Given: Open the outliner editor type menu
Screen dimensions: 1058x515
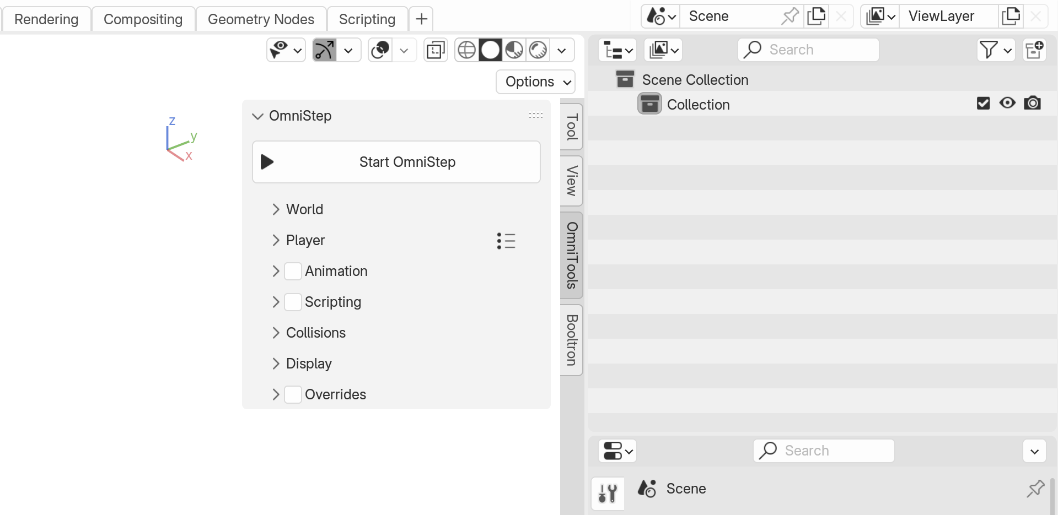Looking at the screenshot, I should [x=617, y=50].
